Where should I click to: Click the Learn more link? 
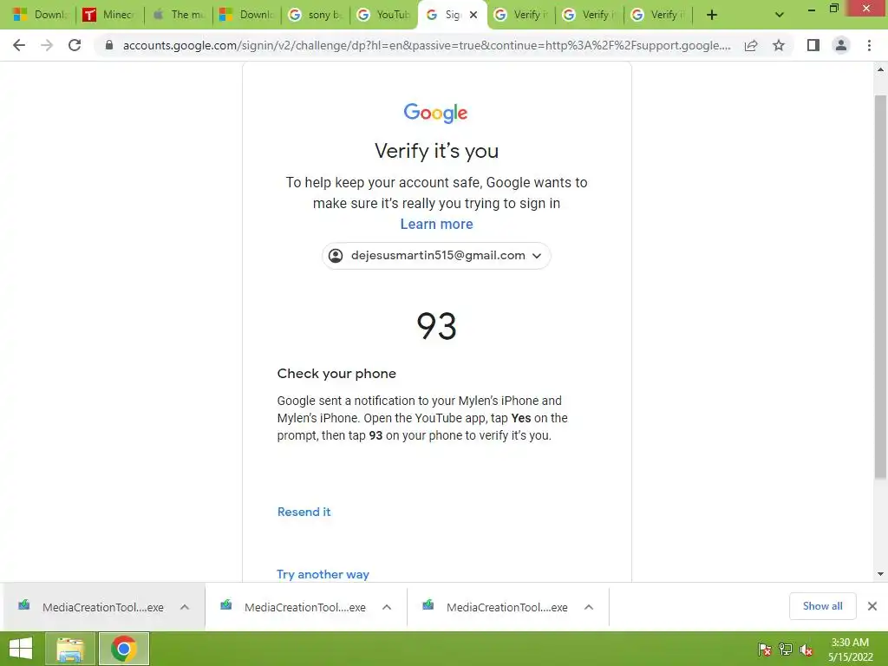(x=437, y=225)
